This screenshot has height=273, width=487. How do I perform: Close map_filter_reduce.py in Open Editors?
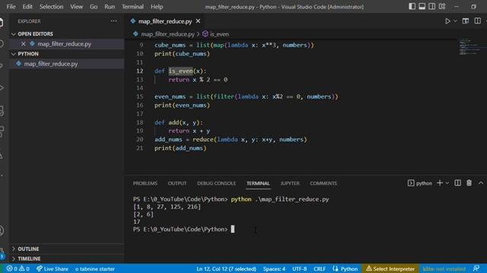[x=24, y=44]
